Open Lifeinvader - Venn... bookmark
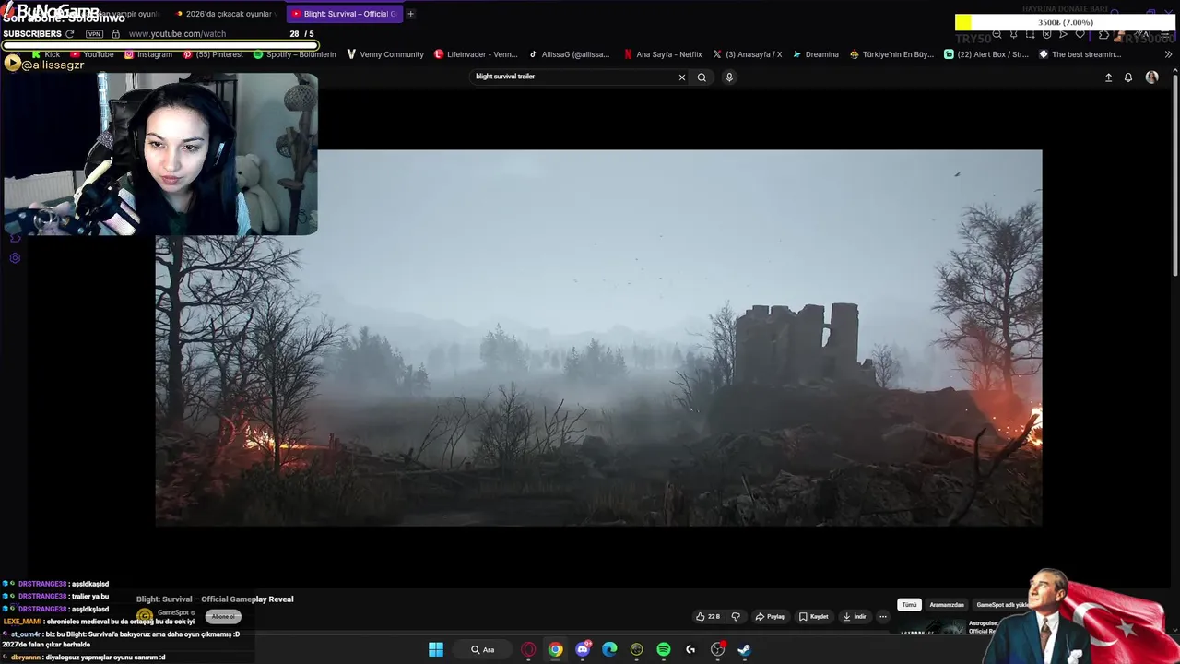The height and width of the screenshot is (664, 1180). pos(476,54)
